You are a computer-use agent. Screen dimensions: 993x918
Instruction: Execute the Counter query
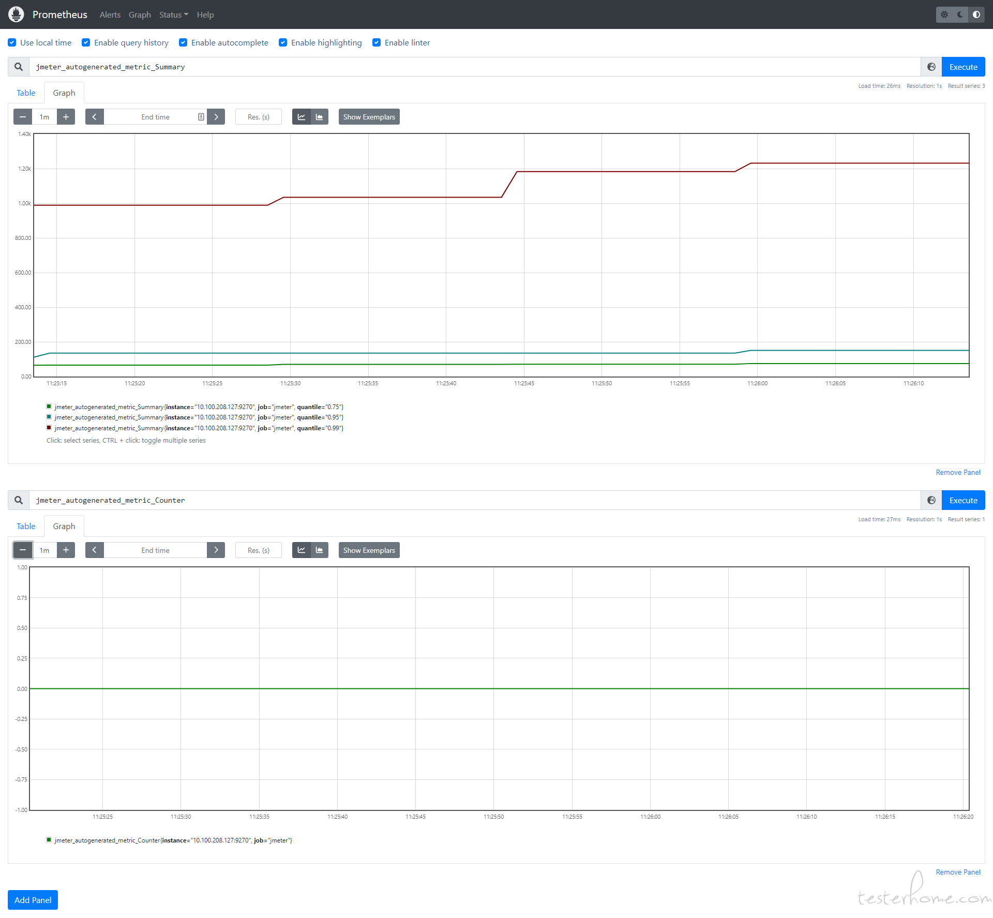[x=963, y=500]
